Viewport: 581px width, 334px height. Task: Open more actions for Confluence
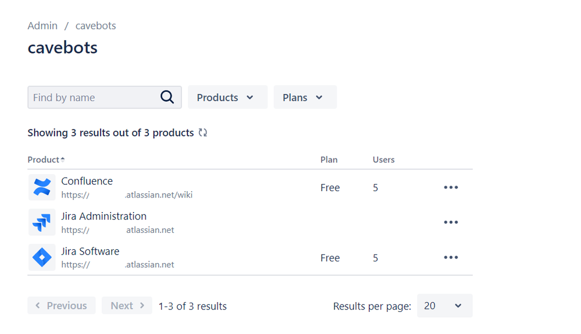tap(451, 187)
